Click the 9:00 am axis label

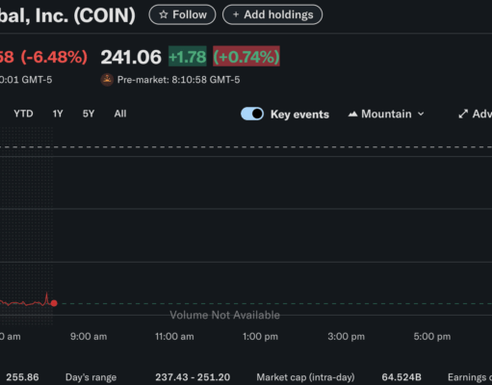click(89, 337)
